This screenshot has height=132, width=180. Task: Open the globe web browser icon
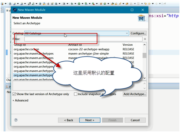pyautogui.click(x=40, y=4)
